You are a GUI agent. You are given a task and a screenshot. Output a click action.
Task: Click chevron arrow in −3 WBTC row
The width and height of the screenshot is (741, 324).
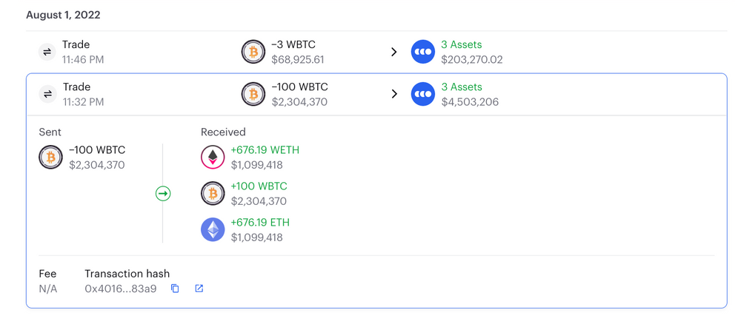pyautogui.click(x=394, y=52)
